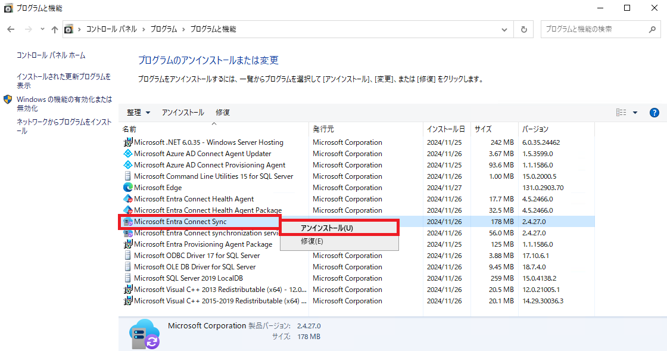Open Windows の機能の有効化または無効化 link
Image resolution: width=667 pixels, height=351 pixels.
(x=64, y=103)
